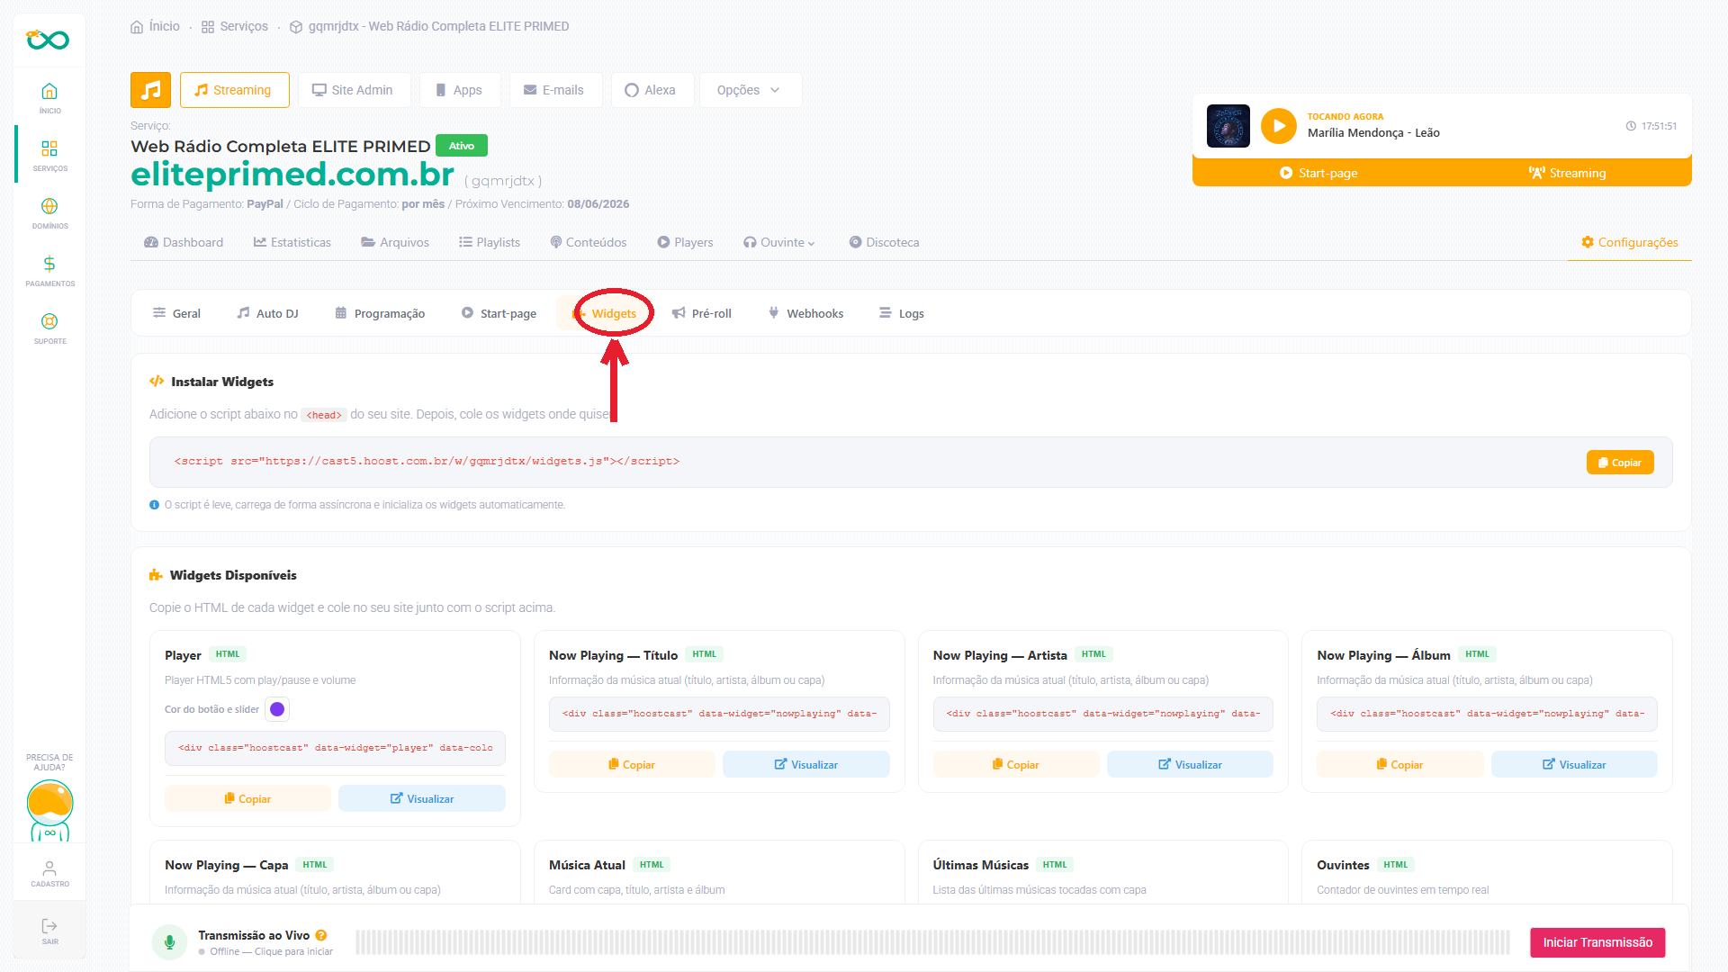1728x972 pixels.
Task: Go to the Playlists section
Action: (x=490, y=242)
